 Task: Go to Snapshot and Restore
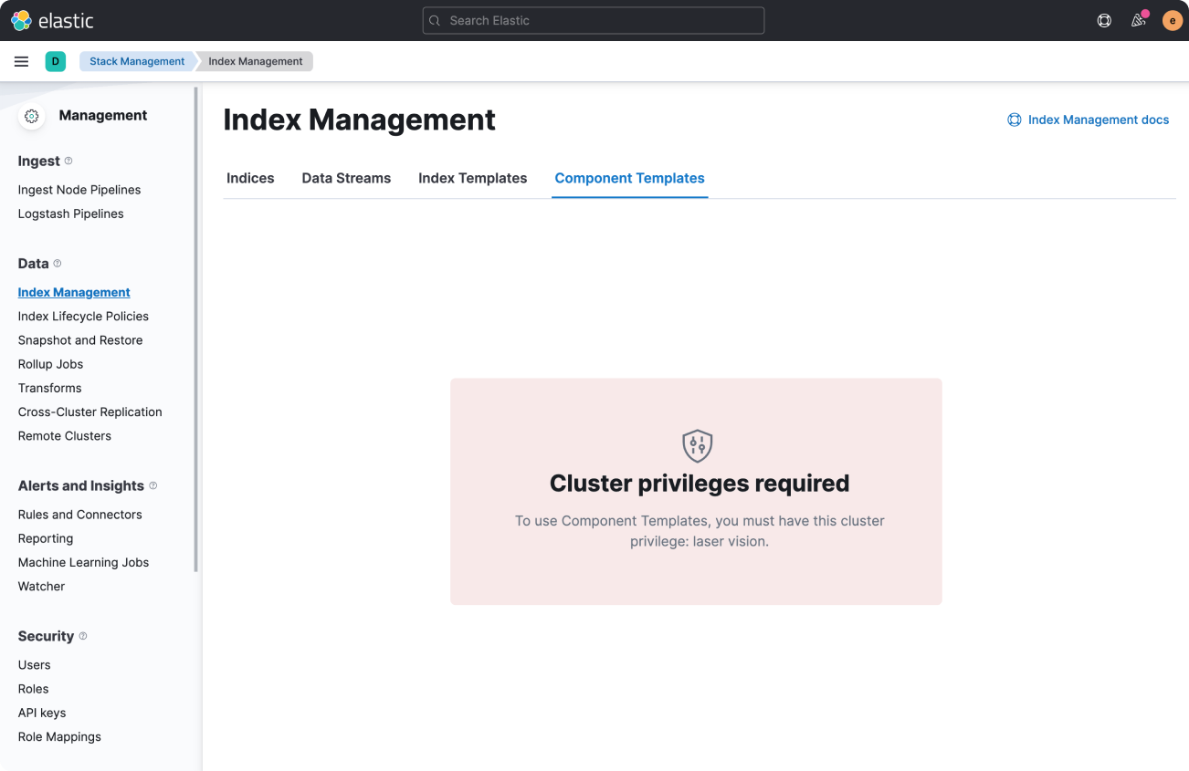[x=80, y=339]
